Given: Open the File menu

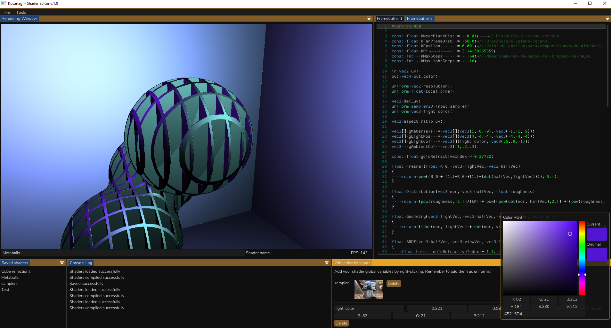Looking at the screenshot, I should 6,12.
